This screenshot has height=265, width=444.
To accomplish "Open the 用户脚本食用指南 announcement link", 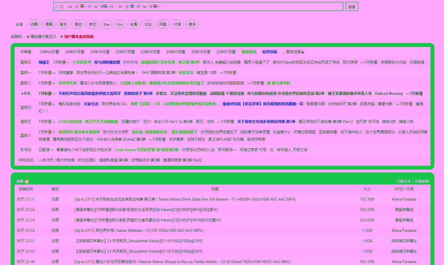I will tap(79, 37).
